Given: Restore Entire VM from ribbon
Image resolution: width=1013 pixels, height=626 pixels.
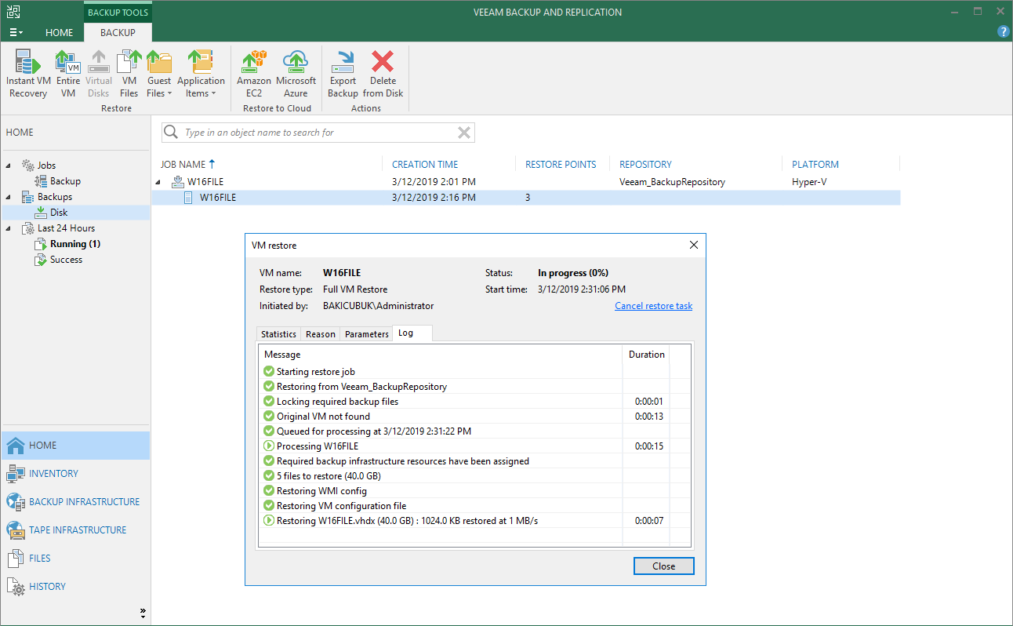Looking at the screenshot, I should click(x=68, y=74).
